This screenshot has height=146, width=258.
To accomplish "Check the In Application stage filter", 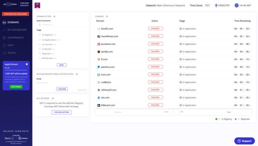I will pos(40,40).
